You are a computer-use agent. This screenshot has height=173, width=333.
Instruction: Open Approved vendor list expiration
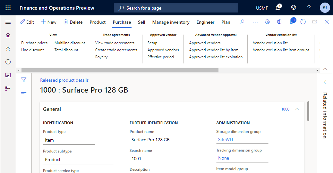coord(216,57)
